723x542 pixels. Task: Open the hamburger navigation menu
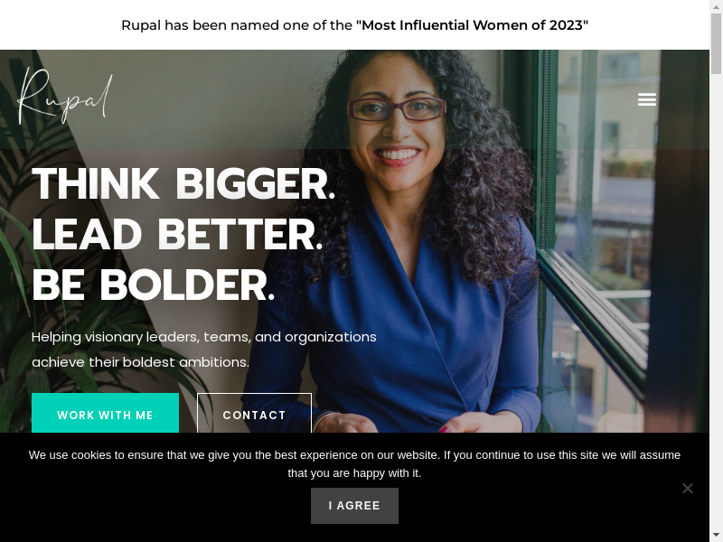click(x=646, y=99)
